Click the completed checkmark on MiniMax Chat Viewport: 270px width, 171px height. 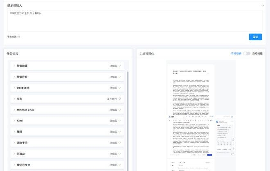pyautogui.click(x=120, y=110)
